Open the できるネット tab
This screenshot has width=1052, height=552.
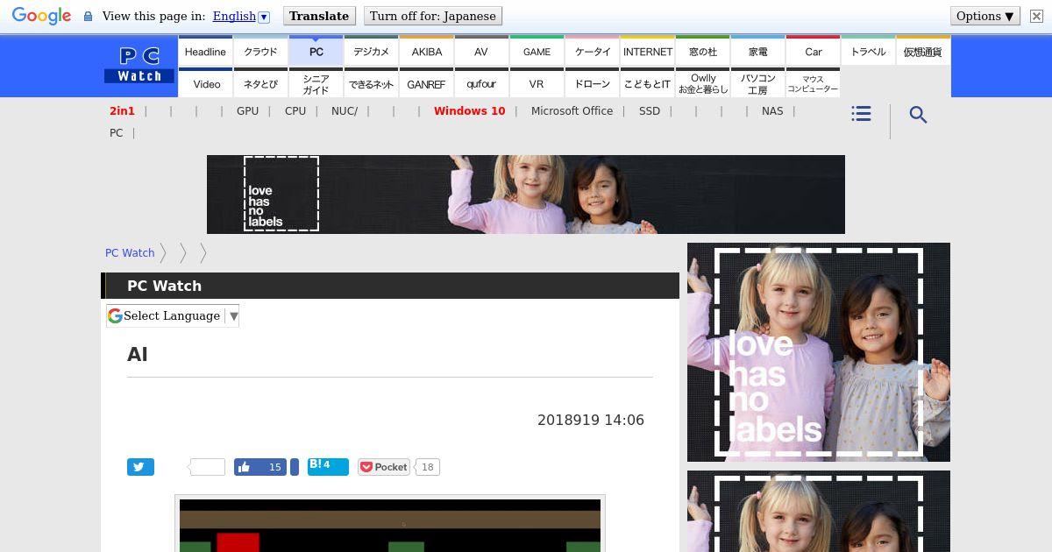tap(371, 84)
